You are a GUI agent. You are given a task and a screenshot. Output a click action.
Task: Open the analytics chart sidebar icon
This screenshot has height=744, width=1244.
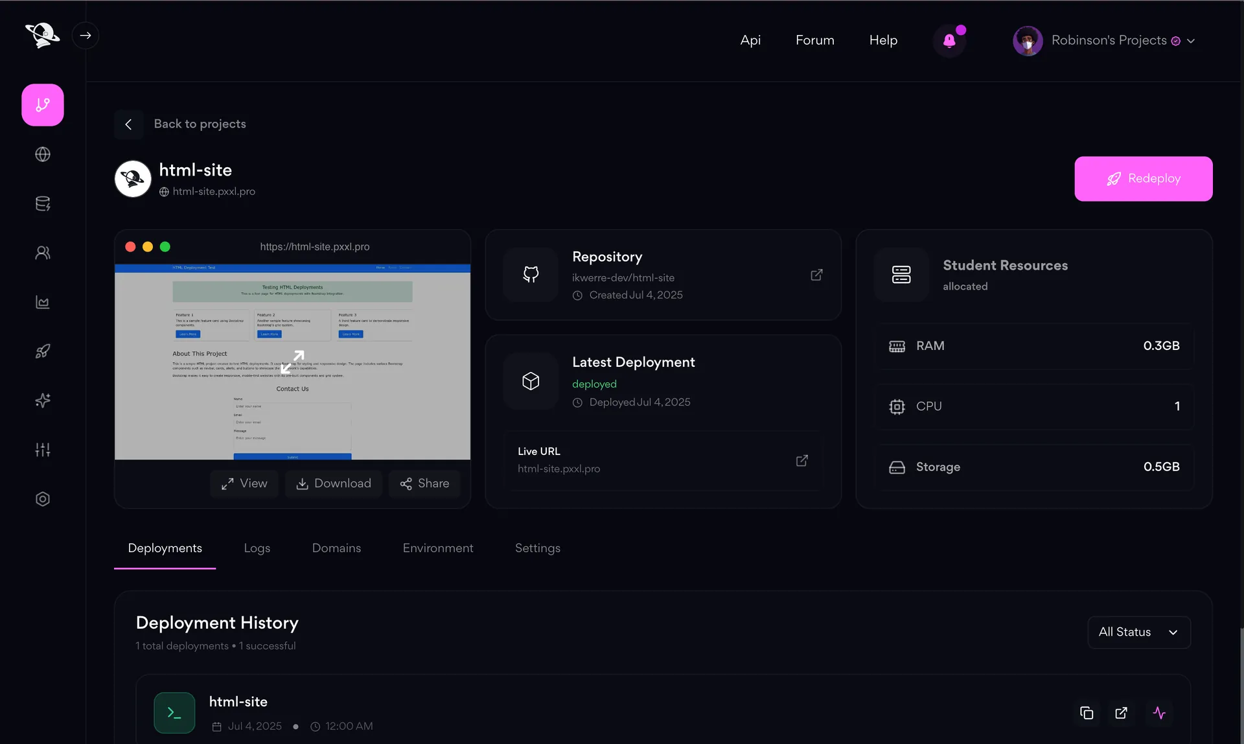pyautogui.click(x=43, y=302)
